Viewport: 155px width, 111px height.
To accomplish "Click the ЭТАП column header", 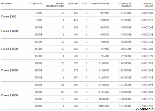I will click(85, 4).
